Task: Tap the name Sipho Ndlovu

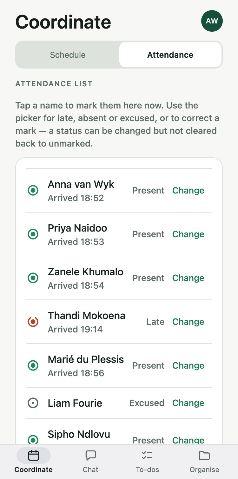Action: click(x=79, y=434)
